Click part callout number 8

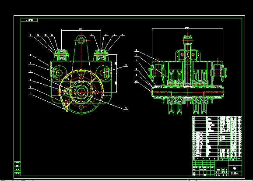tap(136, 70)
